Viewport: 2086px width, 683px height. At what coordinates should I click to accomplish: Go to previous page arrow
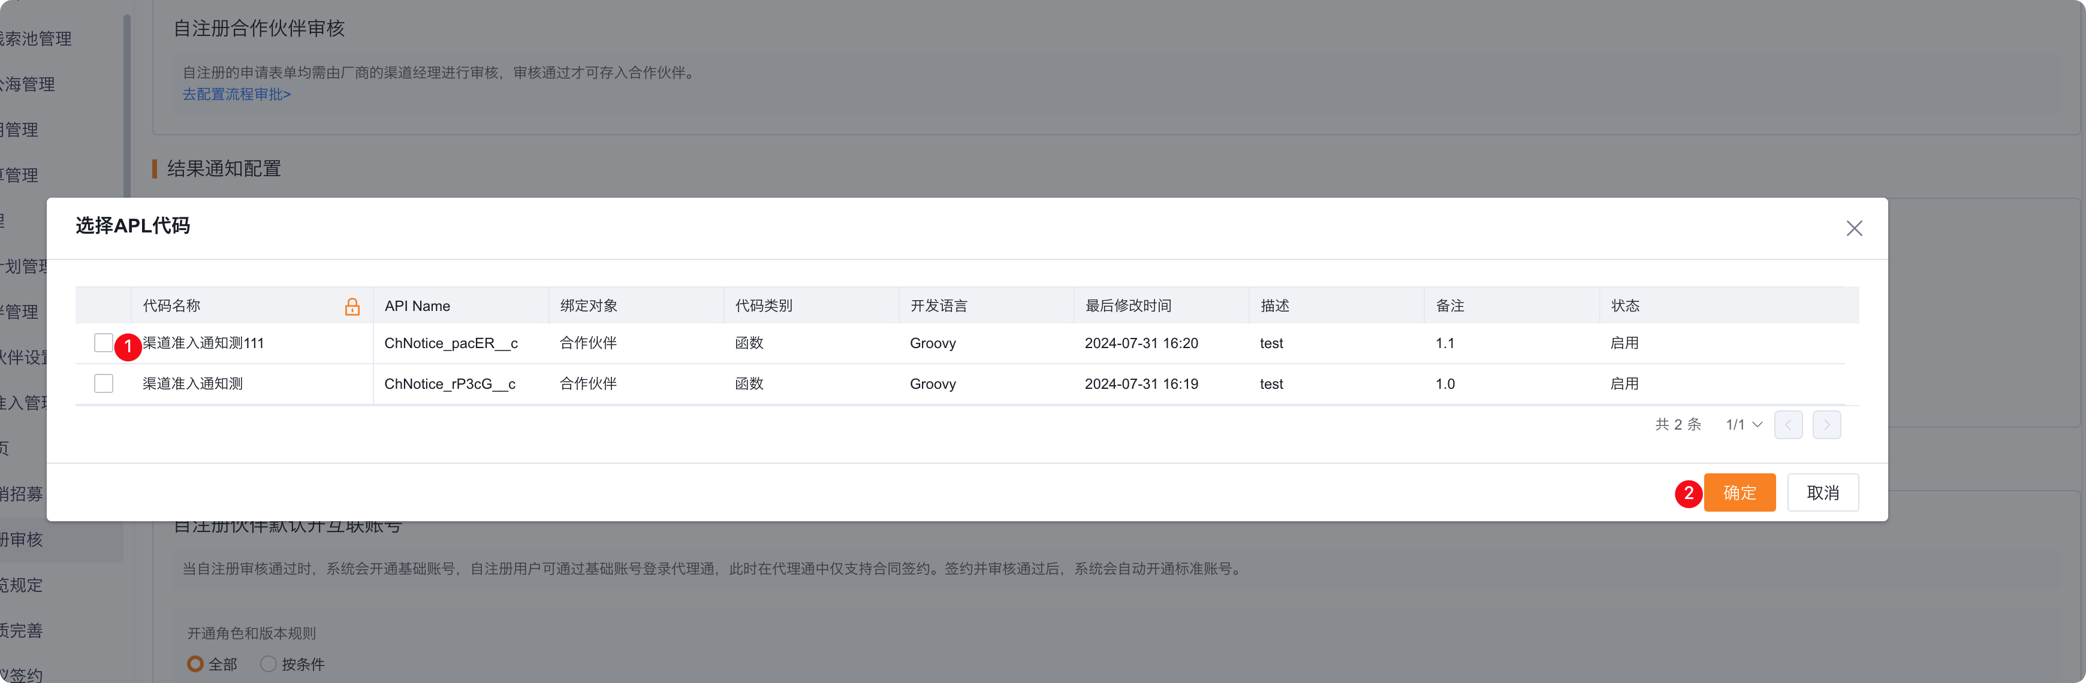point(1788,425)
